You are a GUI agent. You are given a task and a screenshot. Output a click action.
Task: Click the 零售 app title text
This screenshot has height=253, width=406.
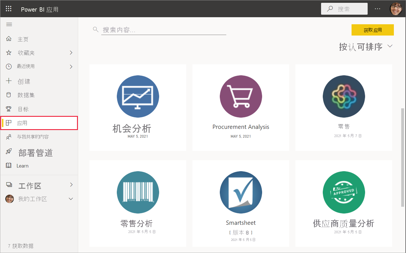(344, 127)
